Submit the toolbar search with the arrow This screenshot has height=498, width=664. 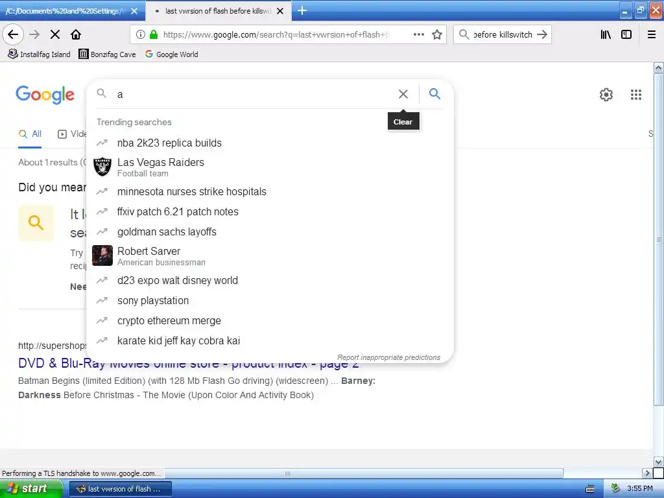point(542,34)
